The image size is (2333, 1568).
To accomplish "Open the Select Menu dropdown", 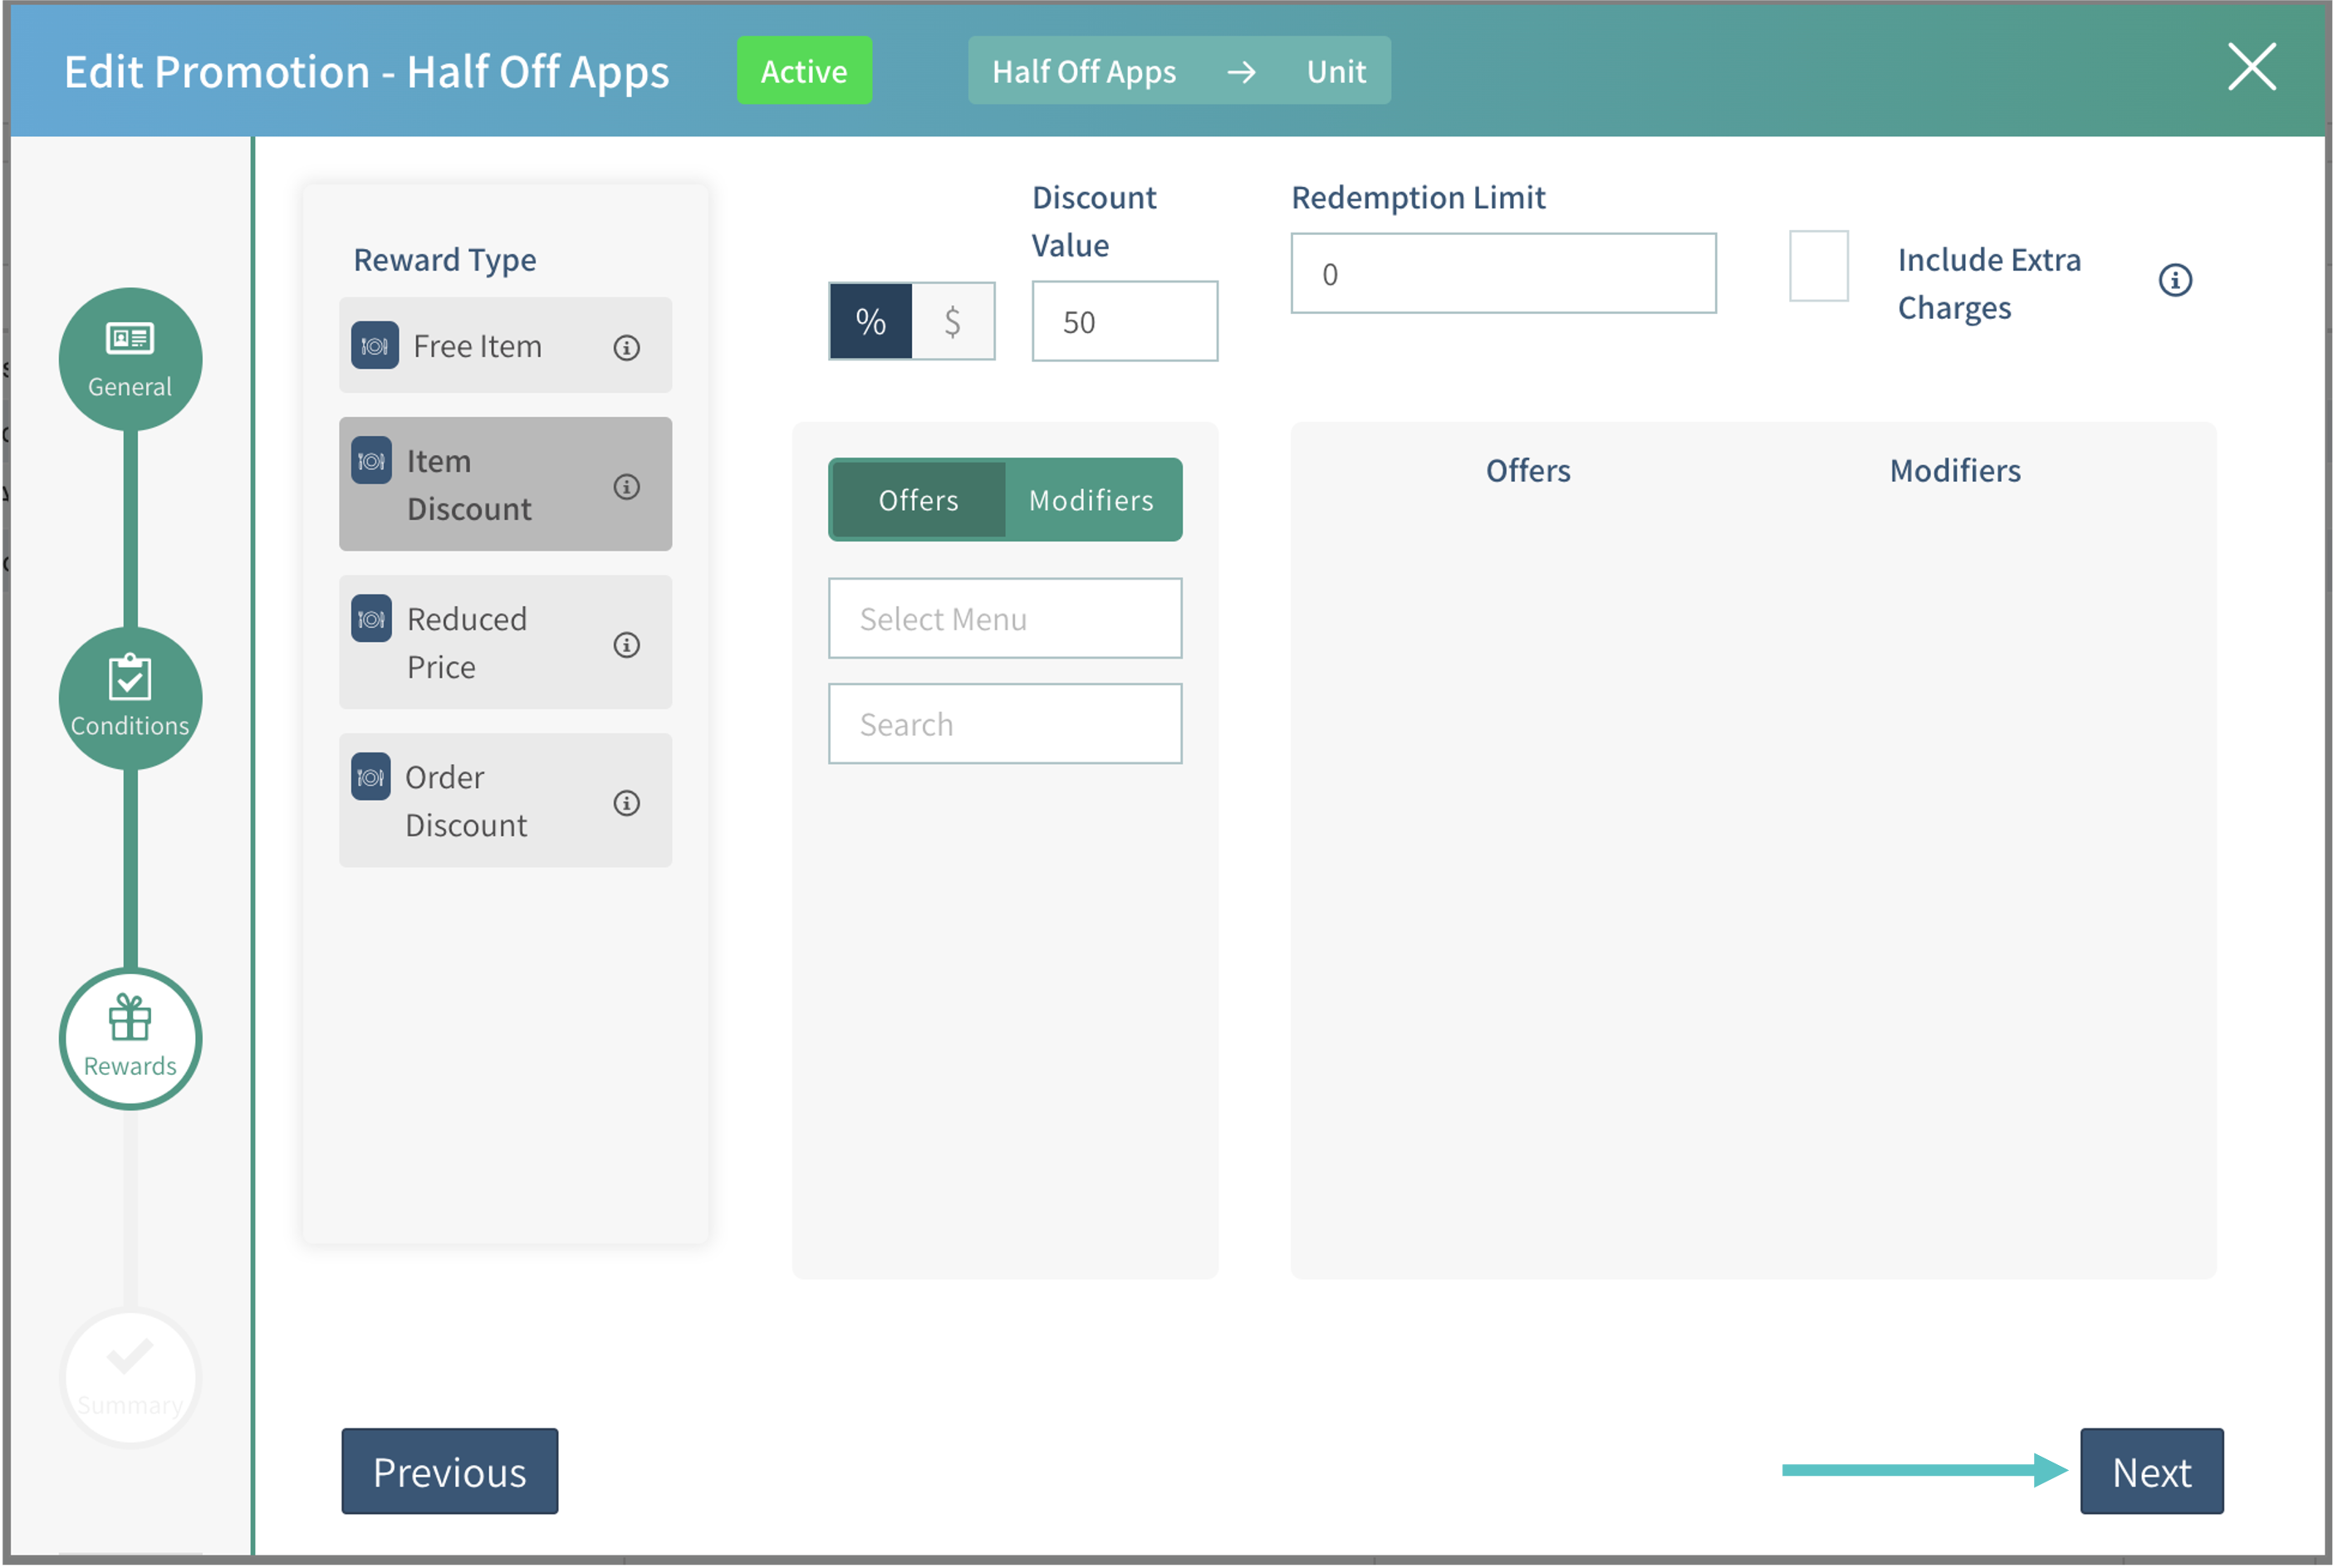I will coord(1004,618).
